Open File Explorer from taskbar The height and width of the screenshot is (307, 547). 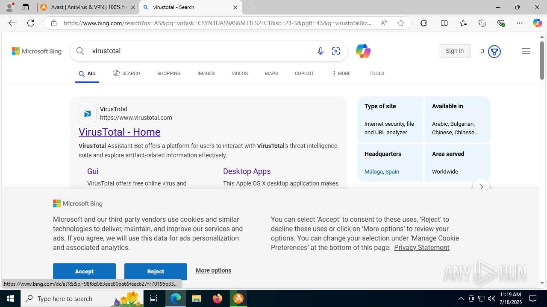(x=197, y=298)
